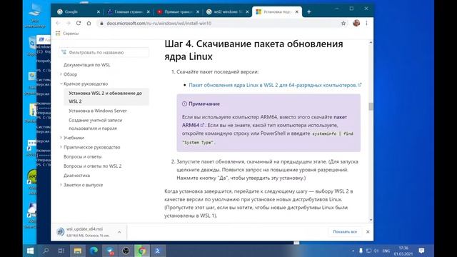The image size is (457, 257).
Task: Switch ENG input language indicator
Action: click(386, 251)
